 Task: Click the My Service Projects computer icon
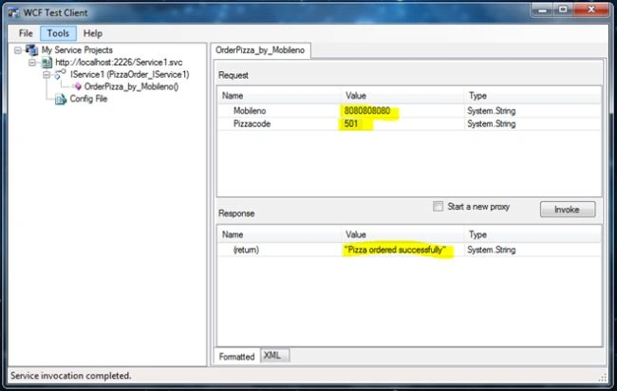(32, 50)
